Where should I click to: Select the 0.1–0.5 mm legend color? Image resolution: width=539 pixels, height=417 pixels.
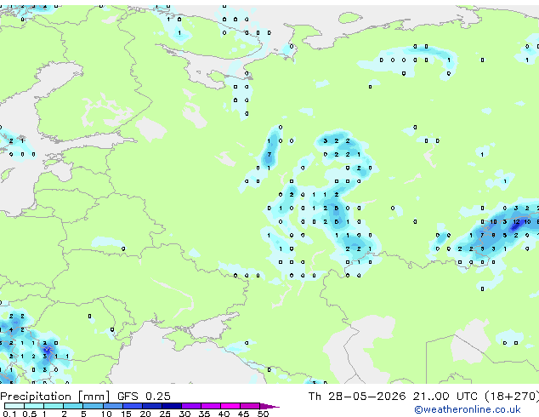[14, 406]
